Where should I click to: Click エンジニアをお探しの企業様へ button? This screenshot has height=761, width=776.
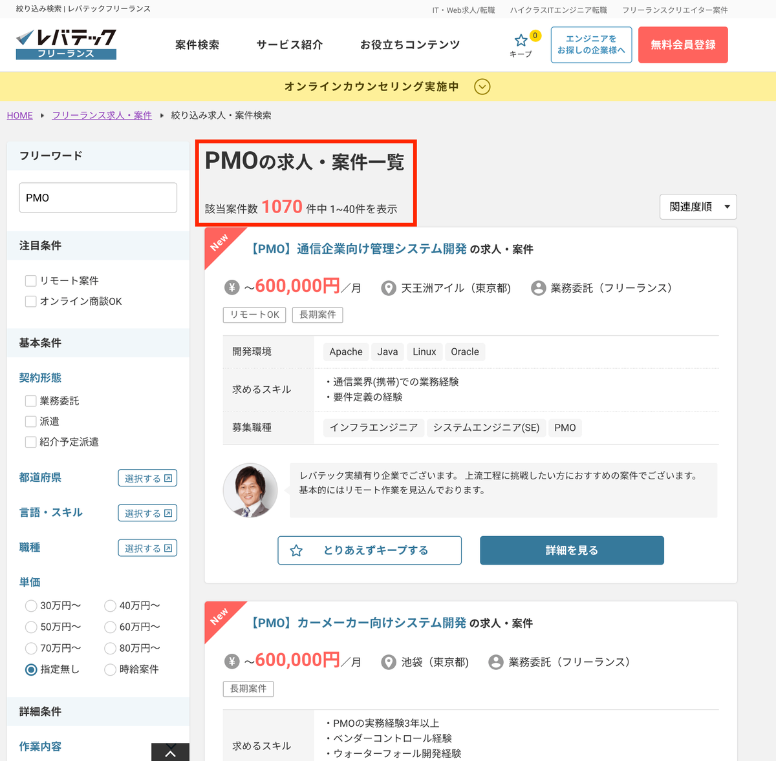(591, 45)
